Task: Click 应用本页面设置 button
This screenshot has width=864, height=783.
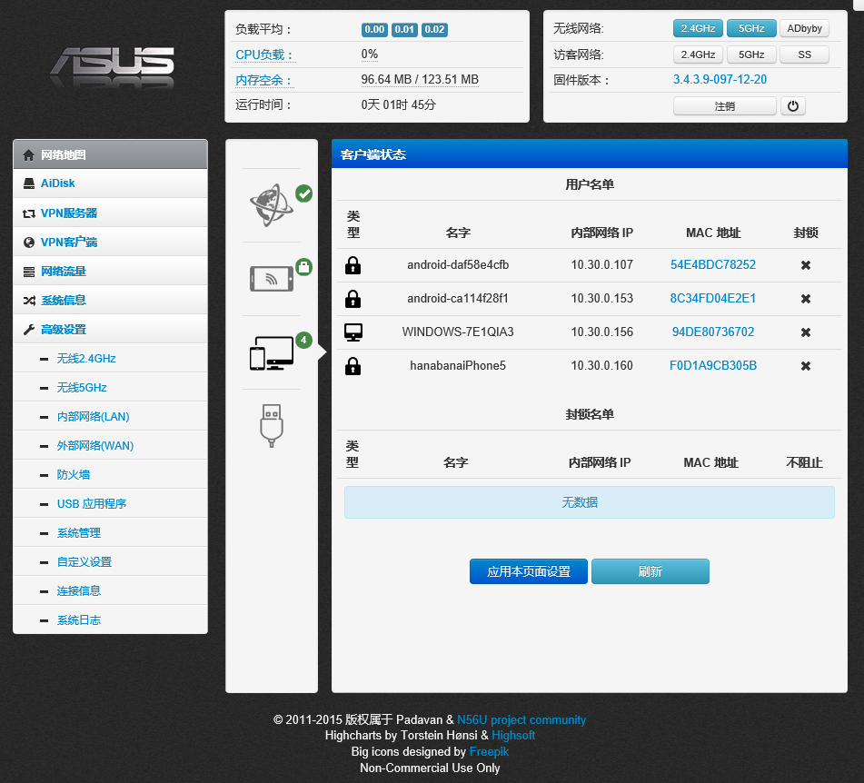Action: pyautogui.click(x=529, y=571)
